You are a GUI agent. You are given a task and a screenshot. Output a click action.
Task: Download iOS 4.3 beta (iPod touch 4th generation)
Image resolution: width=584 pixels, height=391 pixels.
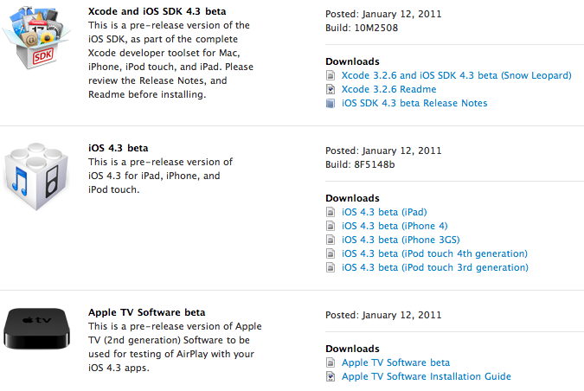[x=434, y=253]
